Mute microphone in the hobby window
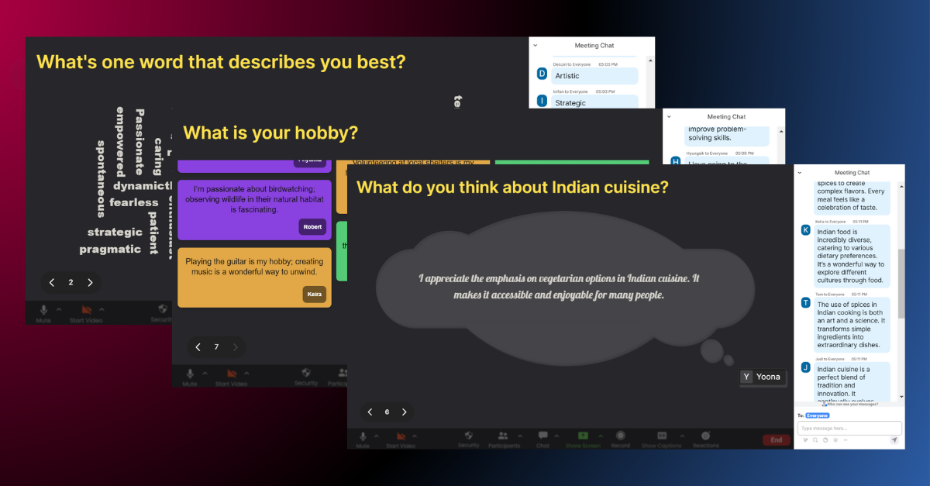 [x=190, y=377]
